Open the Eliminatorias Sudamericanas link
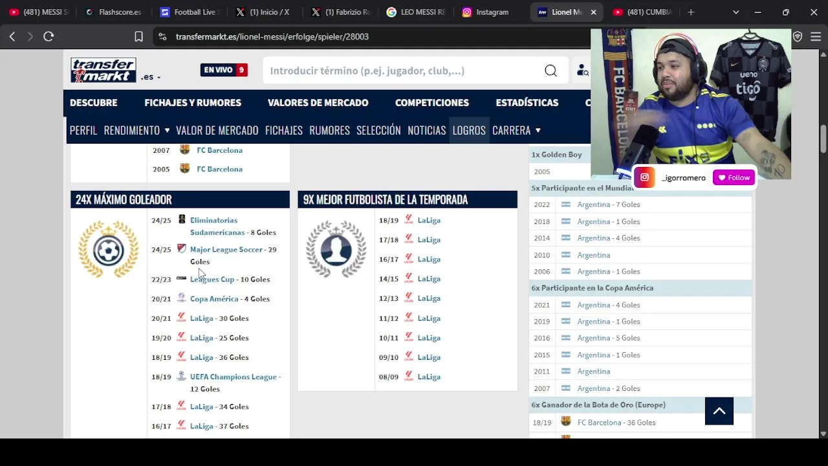This screenshot has width=828, height=466. [217, 226]
